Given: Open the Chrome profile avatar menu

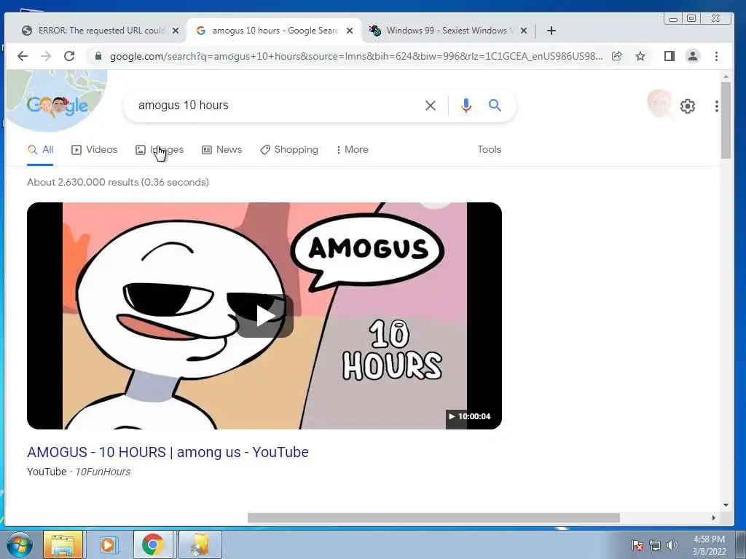Looking at the screenshot, I should click(x=693, y=56).
